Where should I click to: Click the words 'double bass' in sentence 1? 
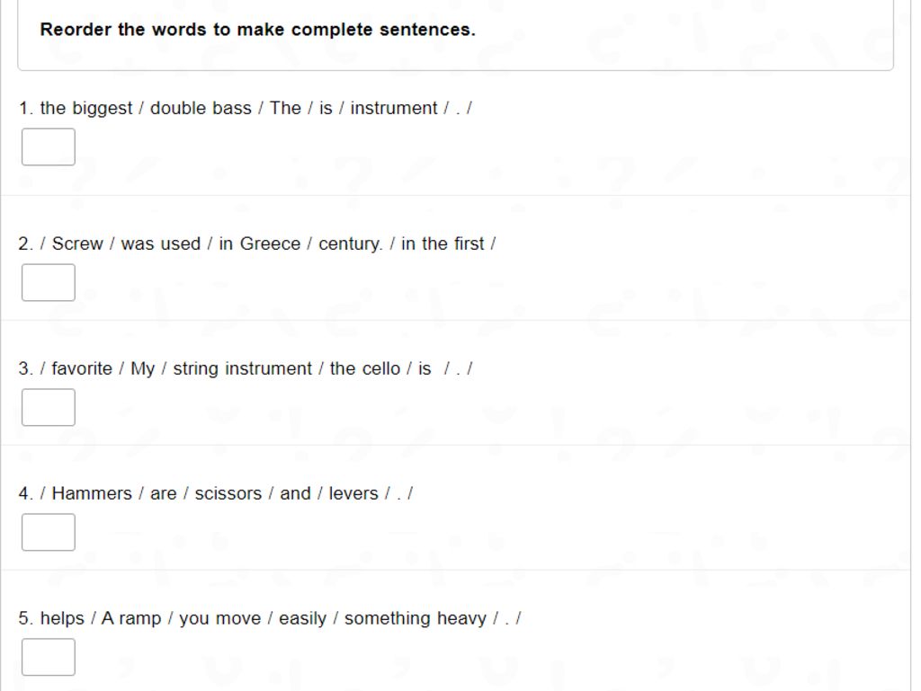[x=201, y=108]
